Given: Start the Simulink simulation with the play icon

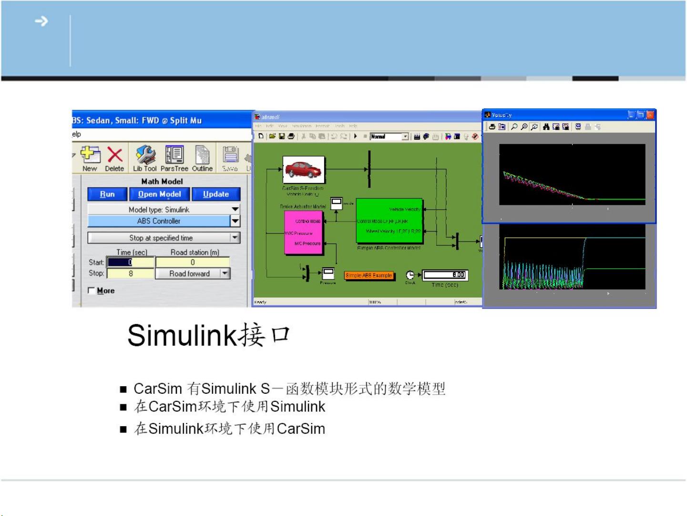Looking at the screenshot, I should (356, 137).
